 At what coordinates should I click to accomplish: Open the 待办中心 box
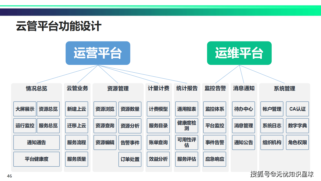pos(244,109)
